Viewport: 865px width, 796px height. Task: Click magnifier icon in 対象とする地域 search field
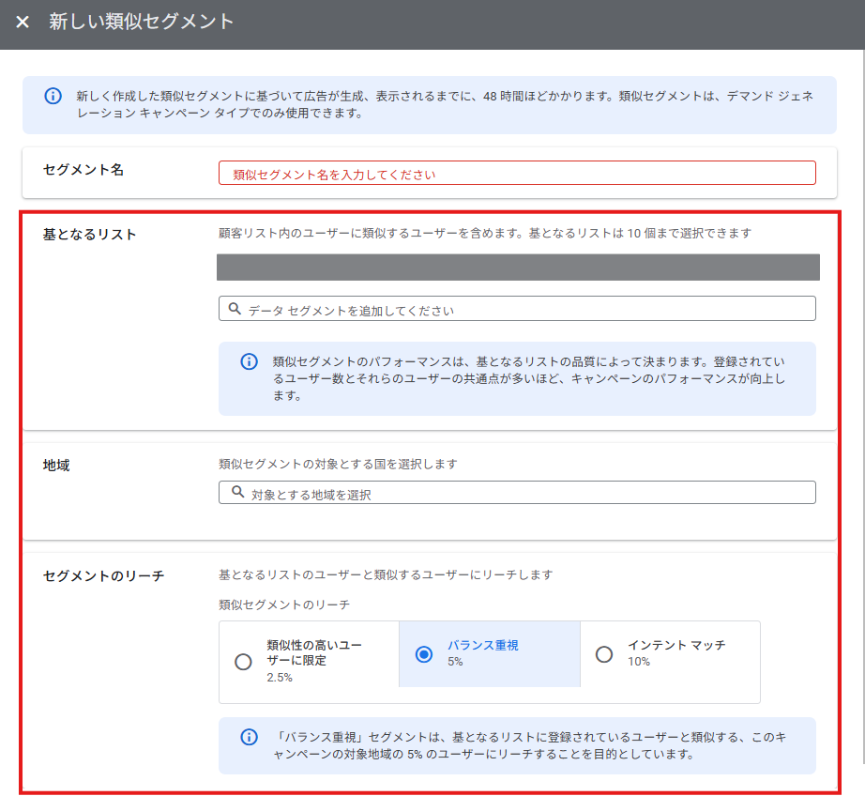coord(235,492)
